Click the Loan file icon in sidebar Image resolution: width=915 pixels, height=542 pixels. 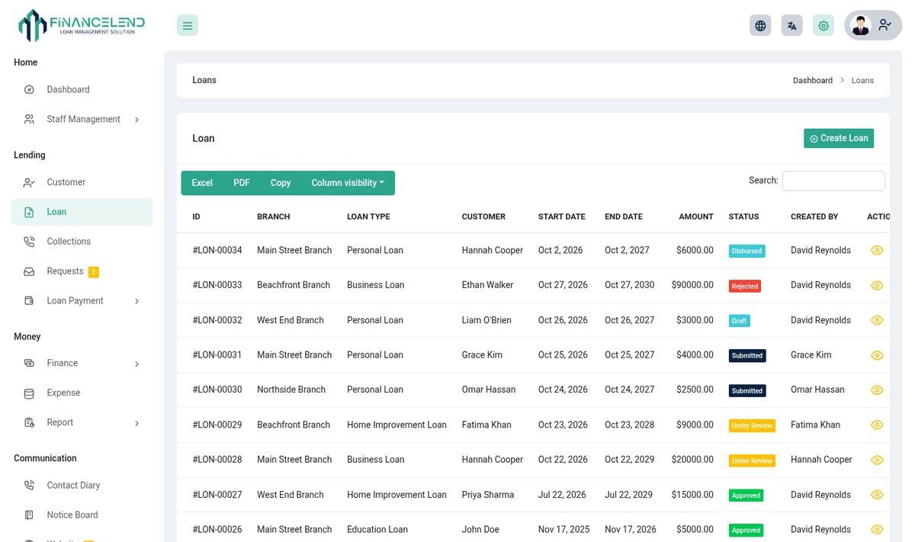(29, 212)
